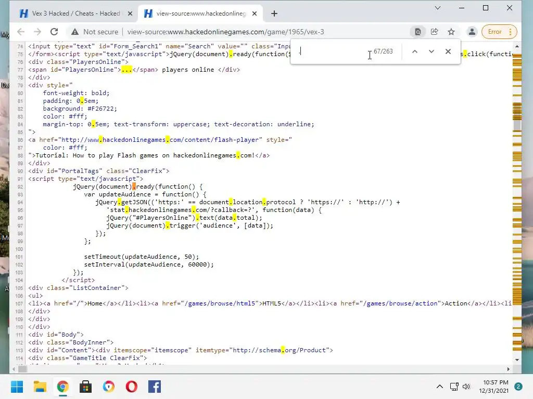
Task: Open Facebook app from the taskbar
Action: pos(155,387)
